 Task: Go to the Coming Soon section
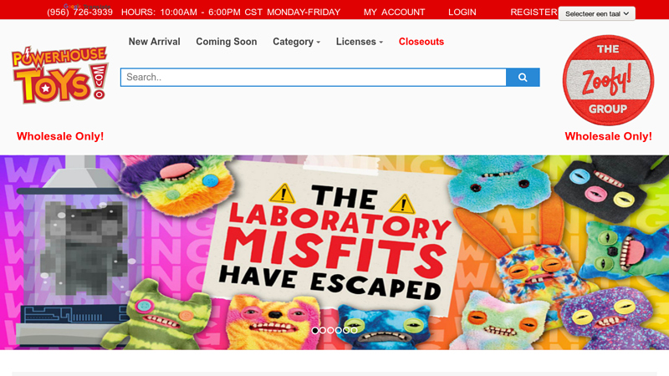227,42
